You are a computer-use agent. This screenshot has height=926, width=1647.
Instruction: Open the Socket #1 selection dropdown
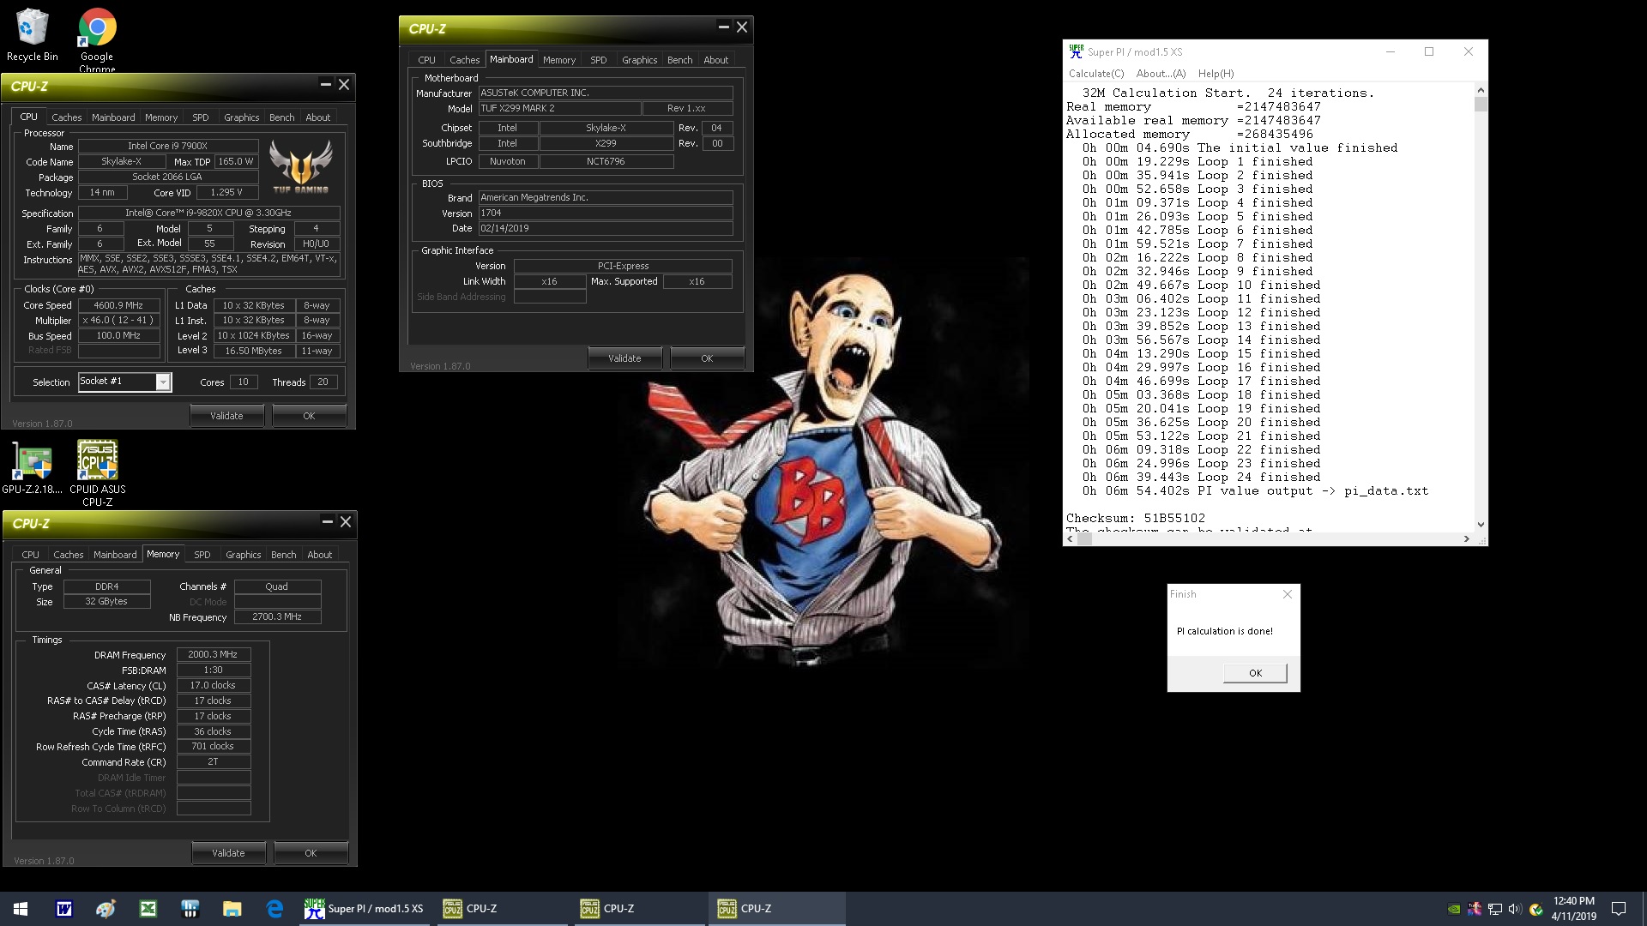pyautogui.click(x=163, y=382)
